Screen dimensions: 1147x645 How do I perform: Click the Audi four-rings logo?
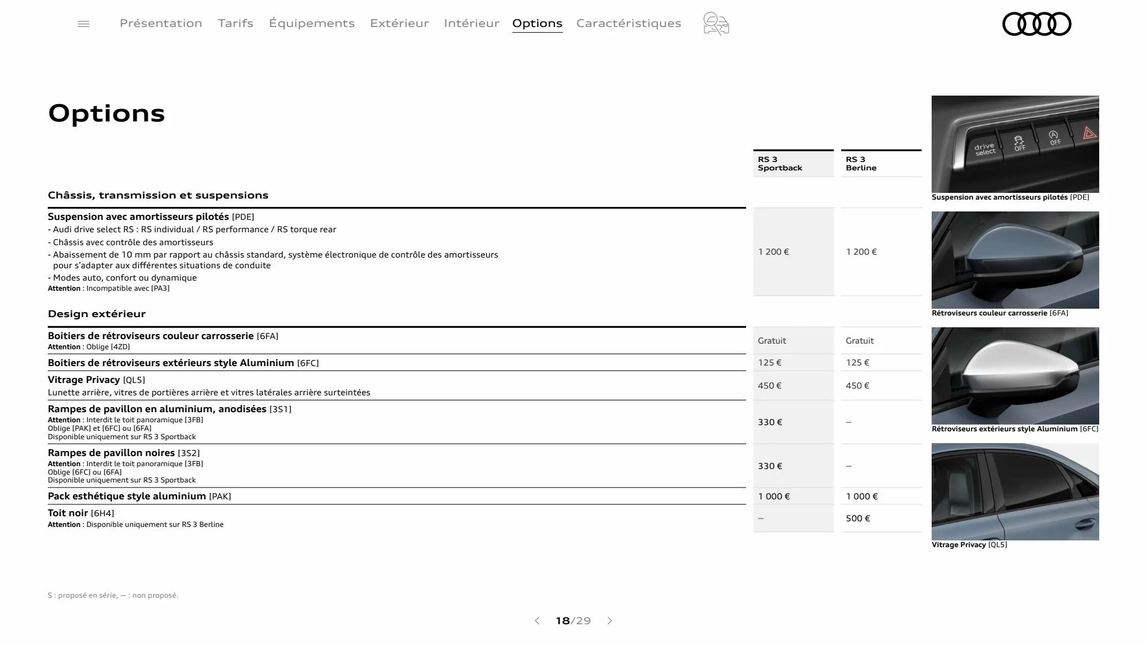(x=1037, y=24)
